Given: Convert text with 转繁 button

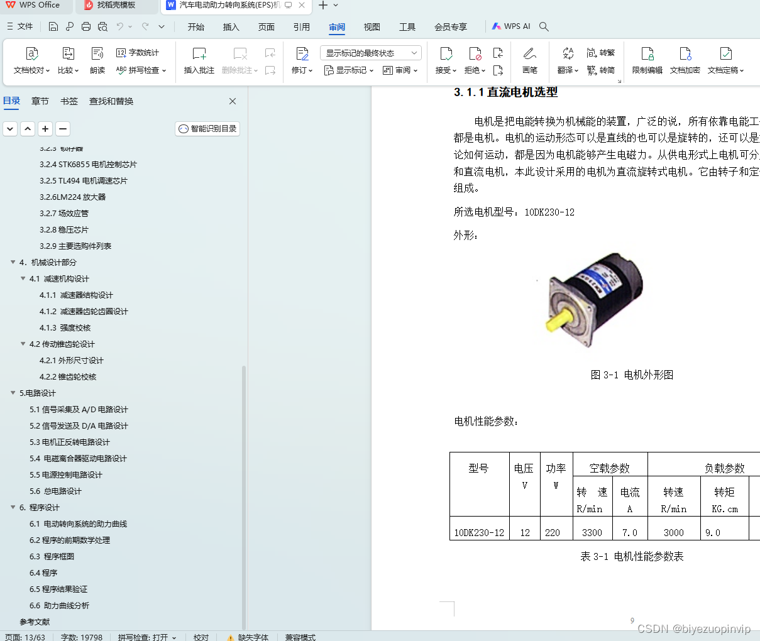Looking at the screenshot, I should click(x=601, y=53).
